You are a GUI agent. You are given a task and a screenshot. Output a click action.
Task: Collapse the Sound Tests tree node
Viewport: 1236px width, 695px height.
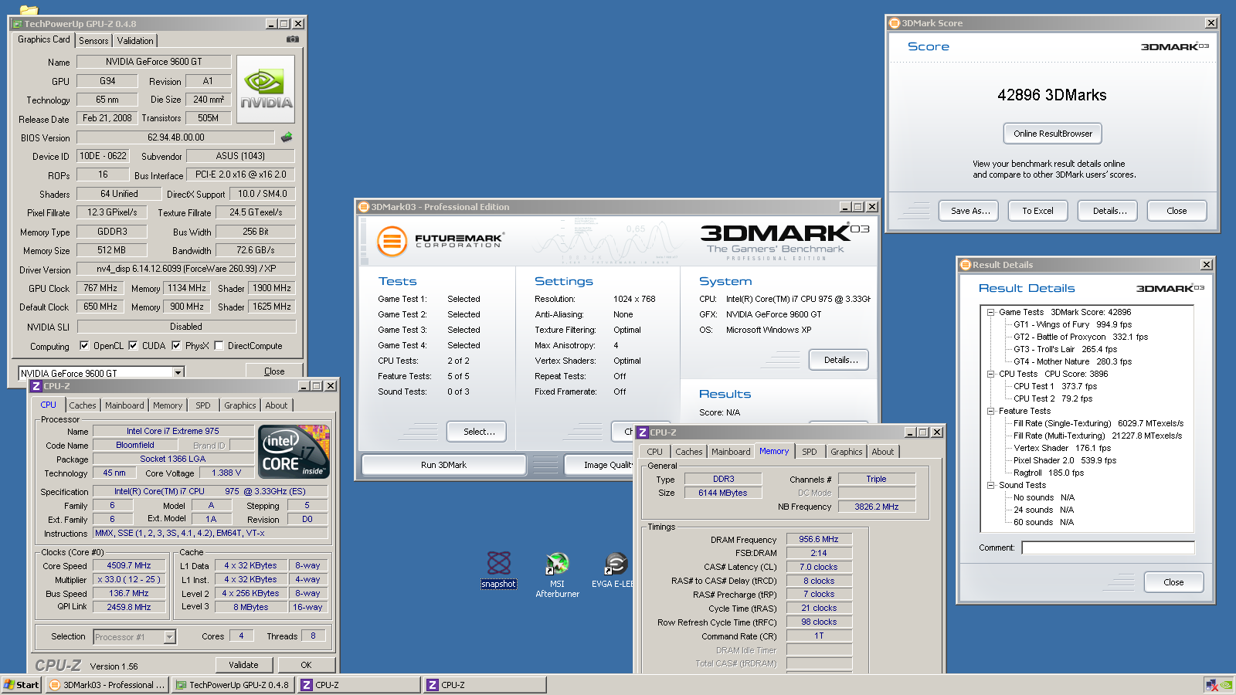[990, 485]
